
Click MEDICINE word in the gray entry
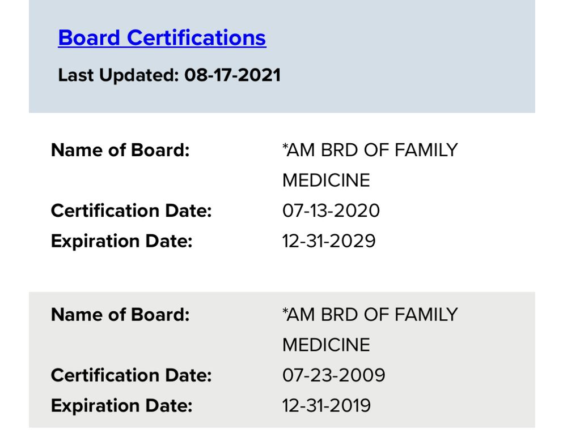(x=326, y=345)
